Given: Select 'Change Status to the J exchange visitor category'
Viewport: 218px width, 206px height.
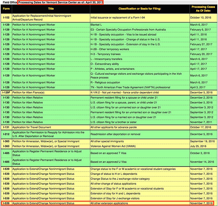Looking at the screenshot, I should (x=120, y=179).
